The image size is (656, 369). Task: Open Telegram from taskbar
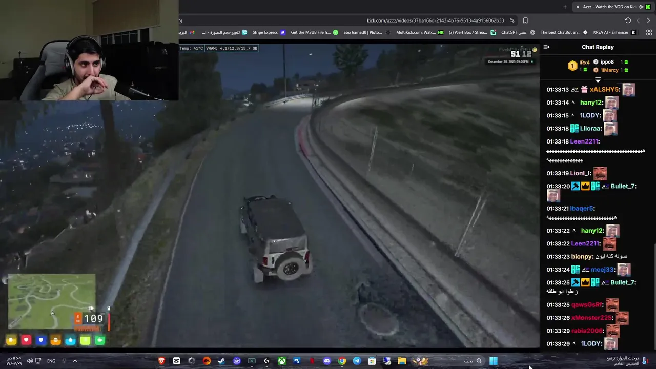tap(357, 361)
